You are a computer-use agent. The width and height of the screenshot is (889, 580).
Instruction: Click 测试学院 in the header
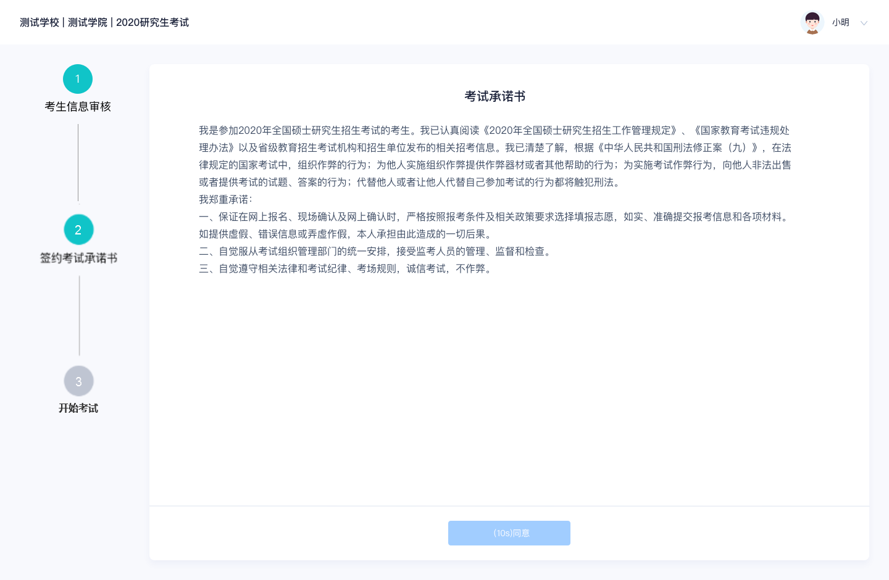[x=88, y=23]
